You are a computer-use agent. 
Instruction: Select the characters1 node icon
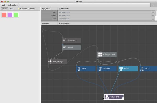click(x=64, y=40)
